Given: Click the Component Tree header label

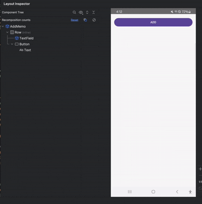Looking at the screenshot, I should [x=13, y=12].
